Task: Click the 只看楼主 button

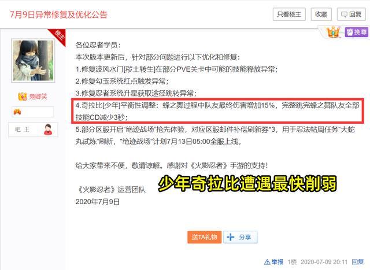Action: pos(289,14)
